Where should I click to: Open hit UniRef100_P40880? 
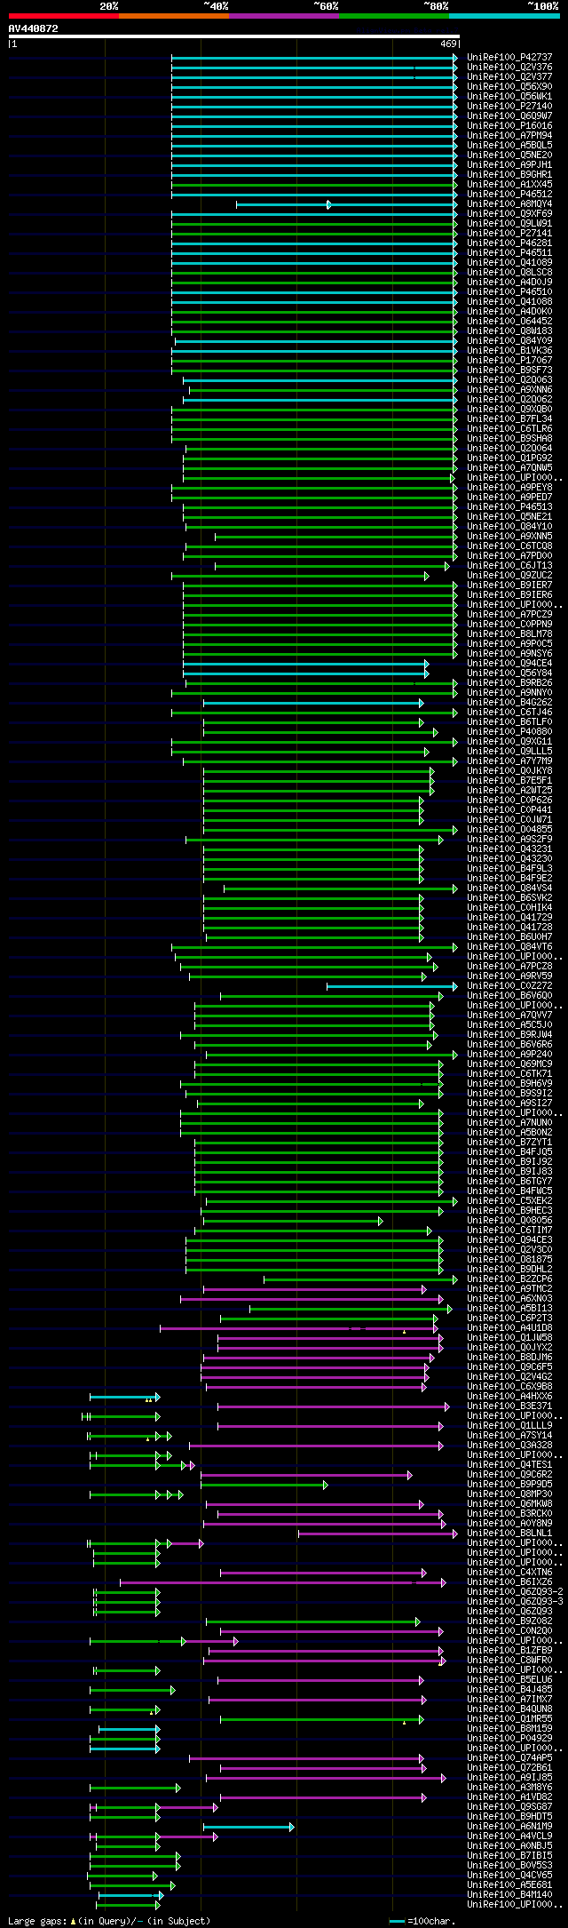pos(509,731)
